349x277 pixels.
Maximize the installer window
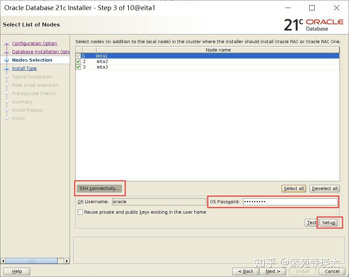click(312, 8)
